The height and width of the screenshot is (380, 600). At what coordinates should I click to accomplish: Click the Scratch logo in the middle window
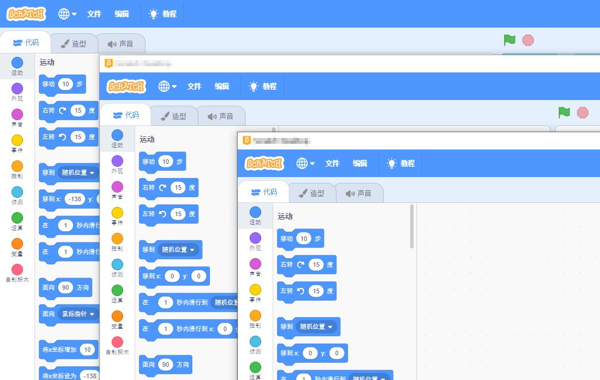pyautogui.click(x=127, y=86)
